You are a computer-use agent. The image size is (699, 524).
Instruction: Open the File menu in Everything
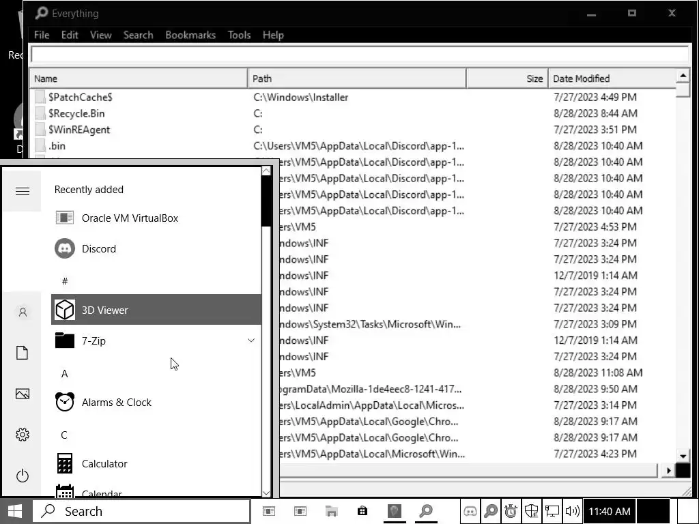(x=42, y=35)
